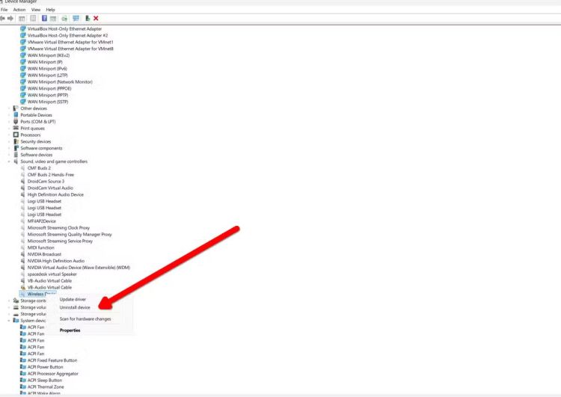Select High Definition Audio Device entry
The height and width of the screenshot is (397, 561).
(x=55, y=194)
